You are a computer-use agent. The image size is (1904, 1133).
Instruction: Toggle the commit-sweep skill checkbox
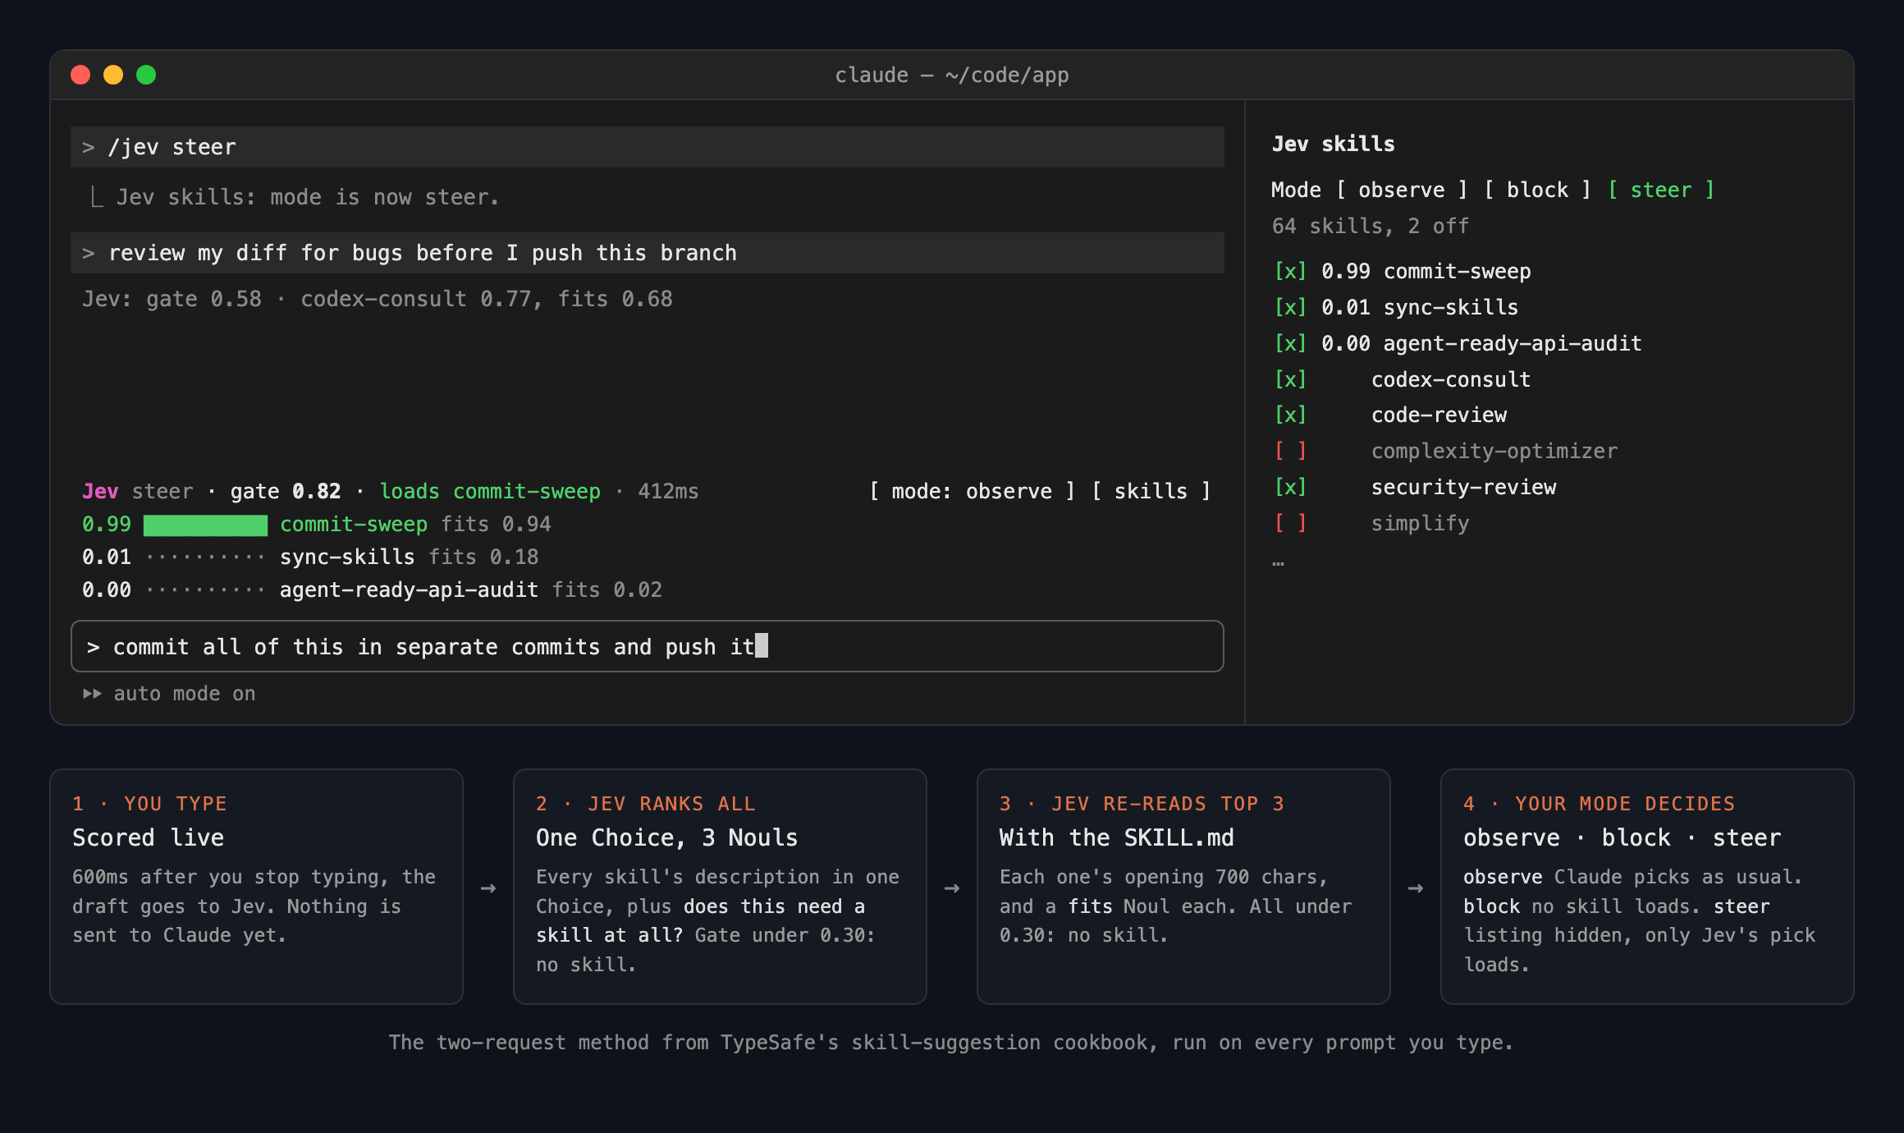pyautogui.click(x=1290, y=272)
